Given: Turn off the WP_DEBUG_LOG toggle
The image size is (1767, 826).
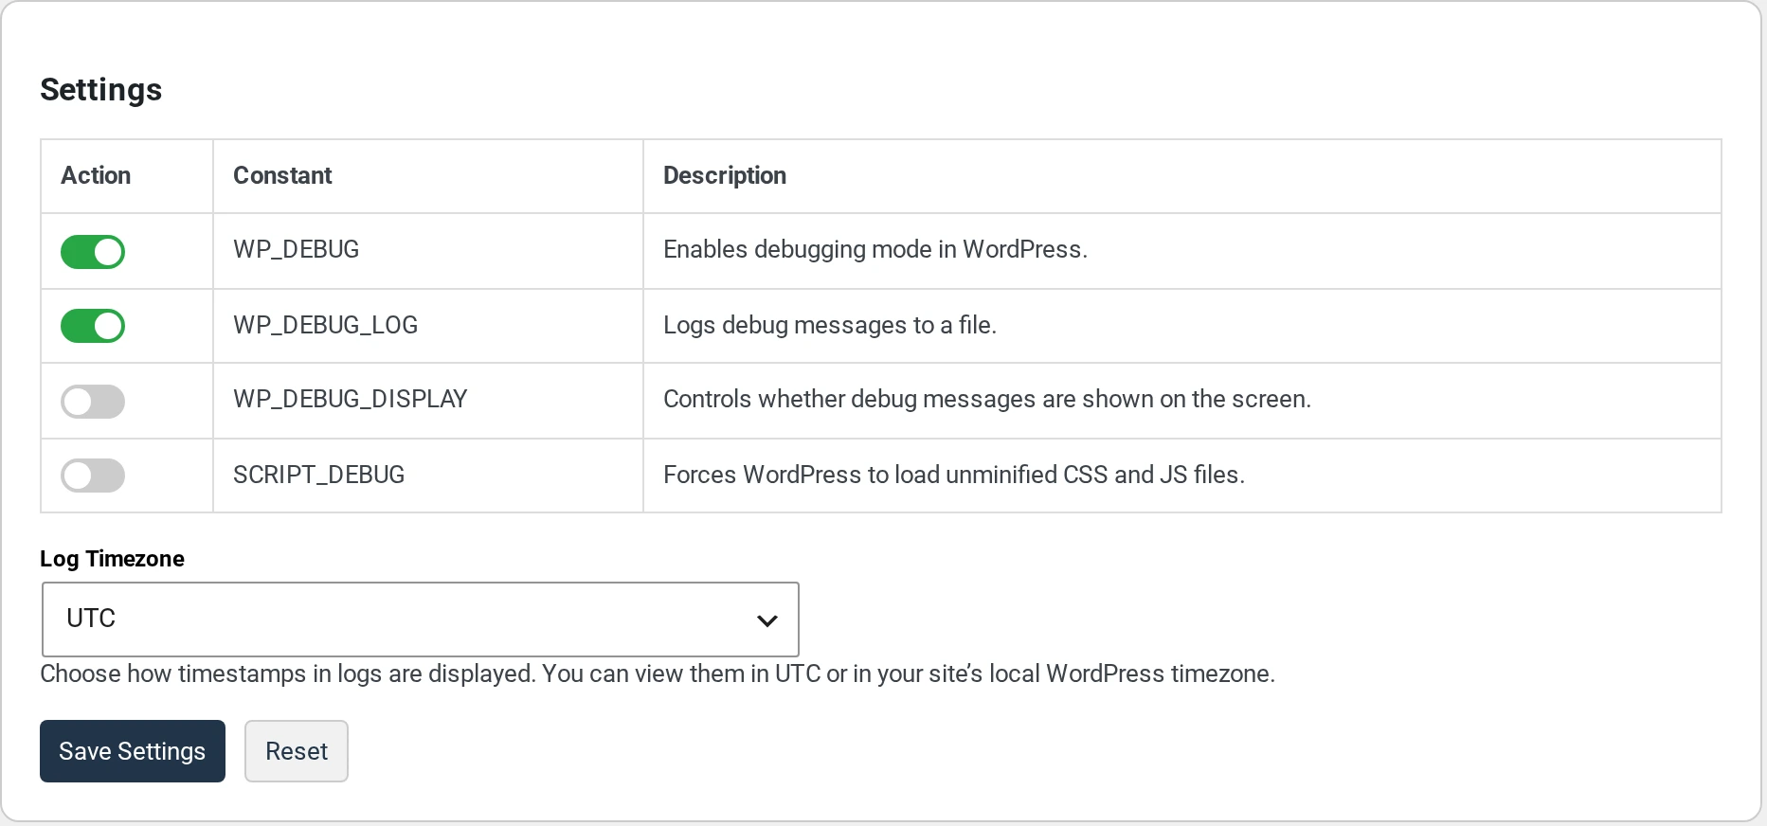Looking at the screenshot, I should click(93, 326).
